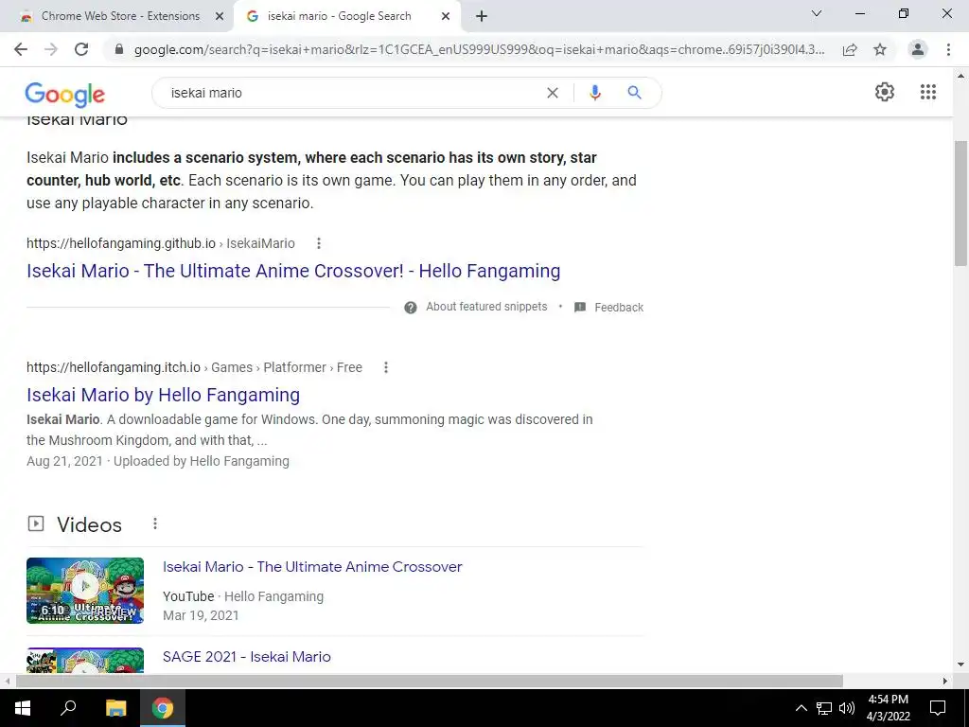Screen dimensions: 969x727
Task: Open options for Videos section
Action: point(155,524)
